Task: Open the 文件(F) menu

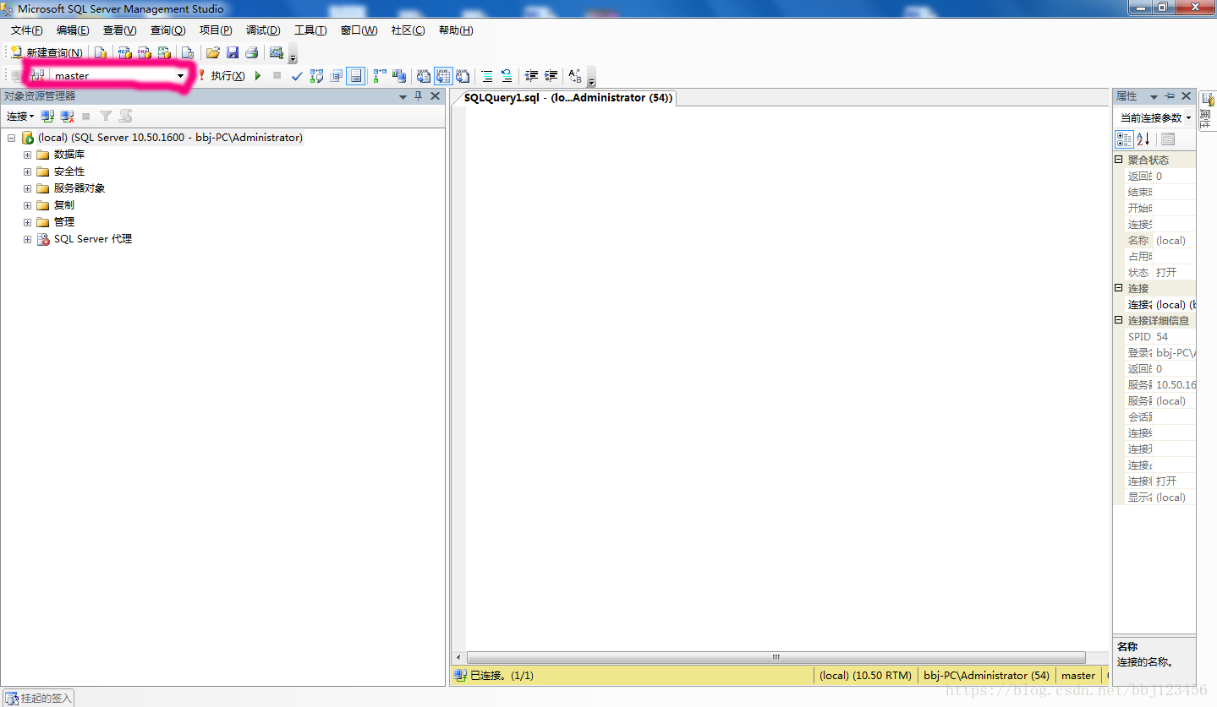Action: [26, 30]
